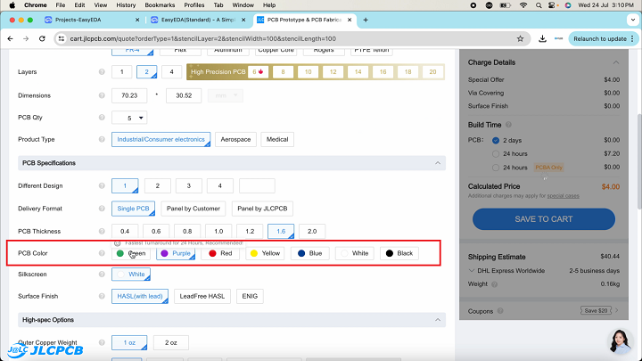Image resolution: width=642 pixels, height=361 pixels.
Task: Choose Black PCB color
Action: click(x=399, y=253)
